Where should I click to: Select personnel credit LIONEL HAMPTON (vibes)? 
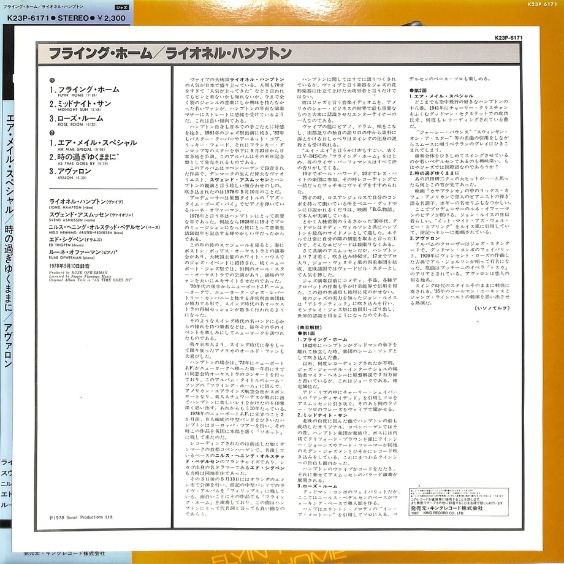point(71,208)
